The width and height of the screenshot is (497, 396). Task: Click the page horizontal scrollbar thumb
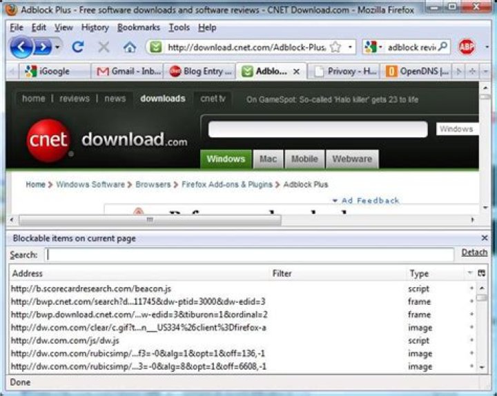click(x=150, y=220)
